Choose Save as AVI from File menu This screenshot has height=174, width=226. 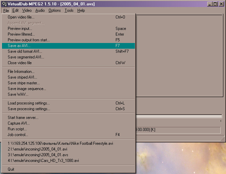[19, 45]
